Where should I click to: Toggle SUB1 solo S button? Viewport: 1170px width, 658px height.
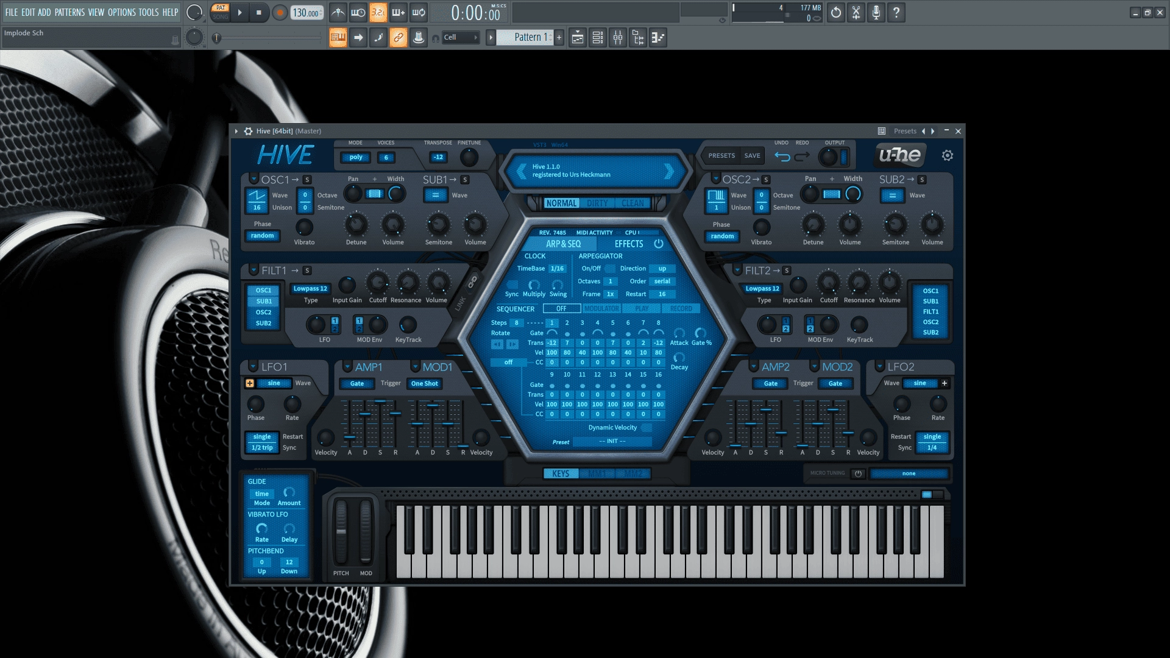tap(465, 180)
